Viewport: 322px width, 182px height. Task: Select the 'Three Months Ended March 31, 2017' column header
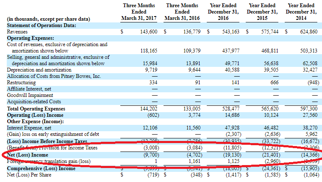[139, 12]
